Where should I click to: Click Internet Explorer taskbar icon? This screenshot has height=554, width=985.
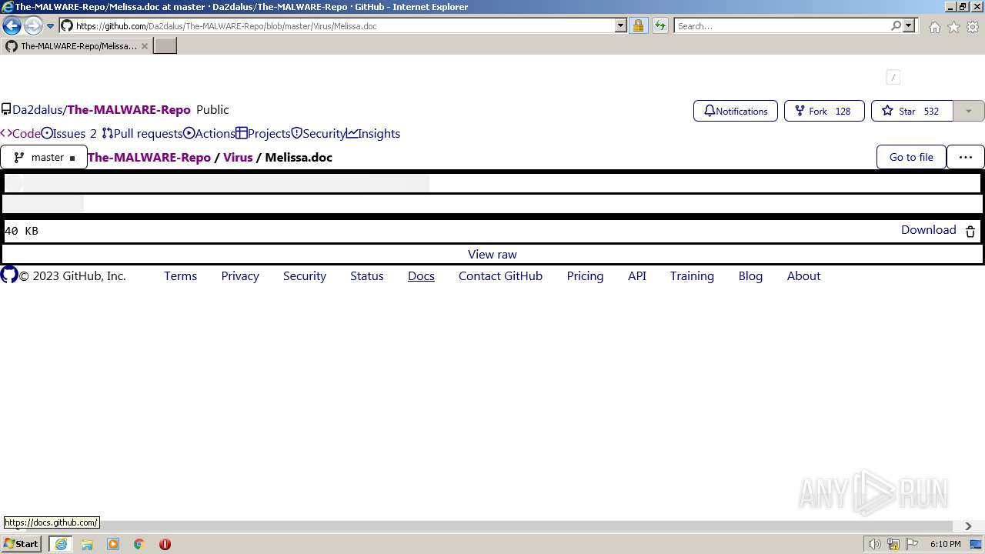coord(61,544)
